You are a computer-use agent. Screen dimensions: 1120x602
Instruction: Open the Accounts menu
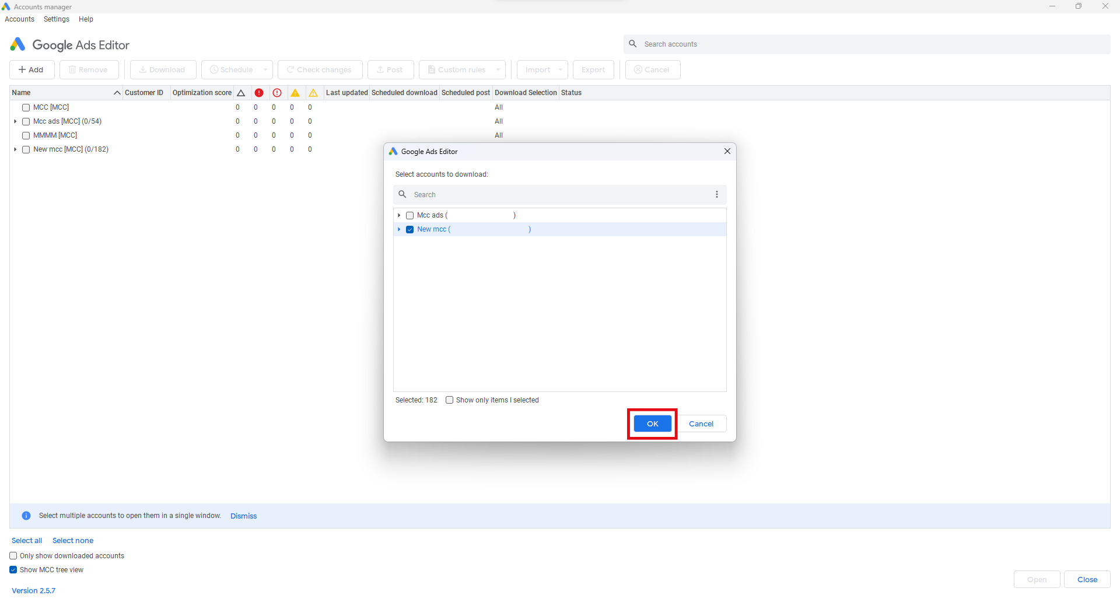pos(19,19)
